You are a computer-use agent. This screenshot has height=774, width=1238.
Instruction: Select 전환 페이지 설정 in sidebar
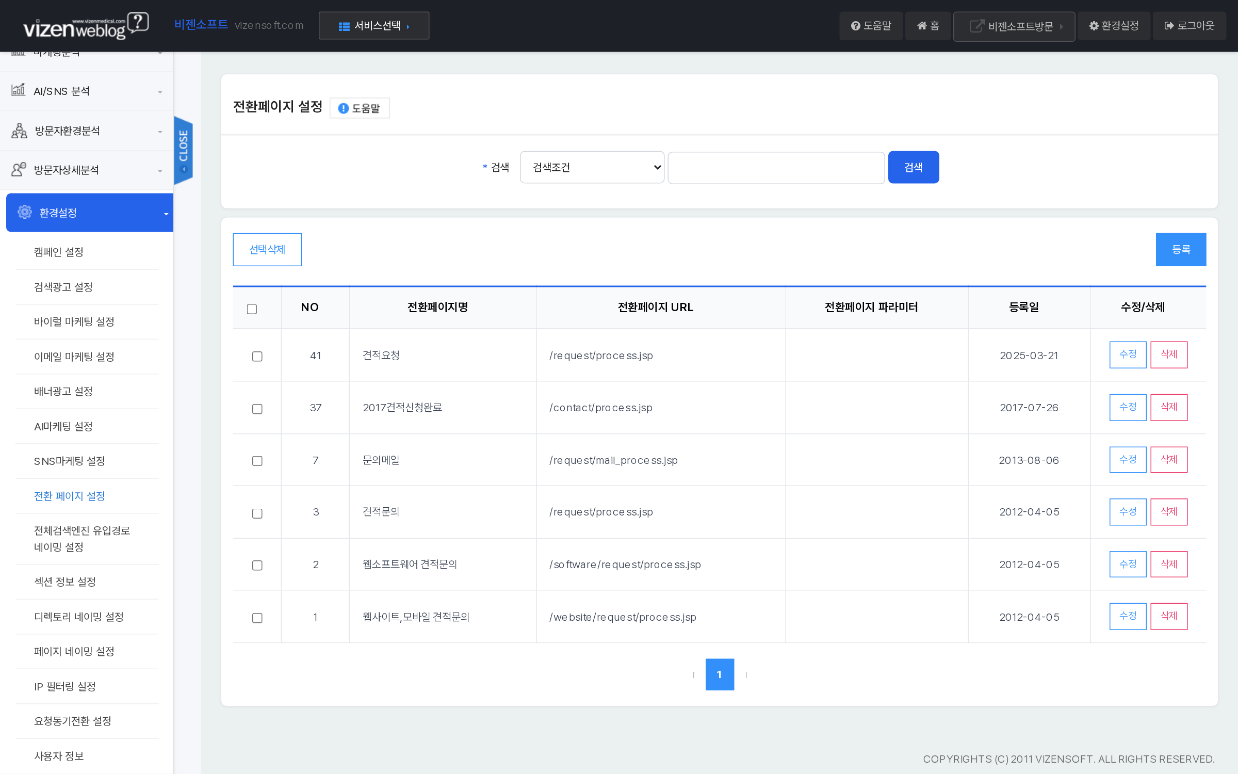point(69,496)
